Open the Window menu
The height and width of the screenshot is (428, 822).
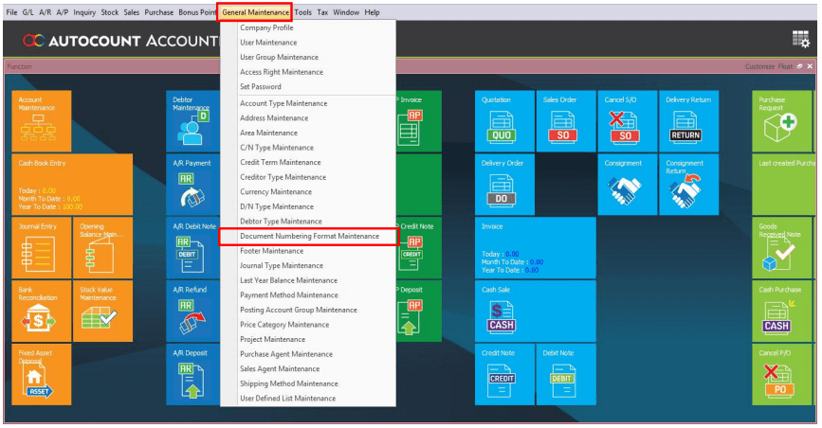pyautogui.click(x=346, y=12)
